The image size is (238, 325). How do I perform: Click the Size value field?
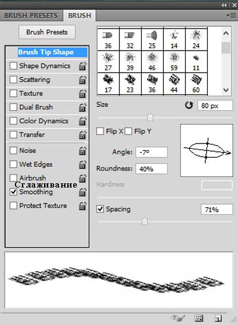click(215, 106)
